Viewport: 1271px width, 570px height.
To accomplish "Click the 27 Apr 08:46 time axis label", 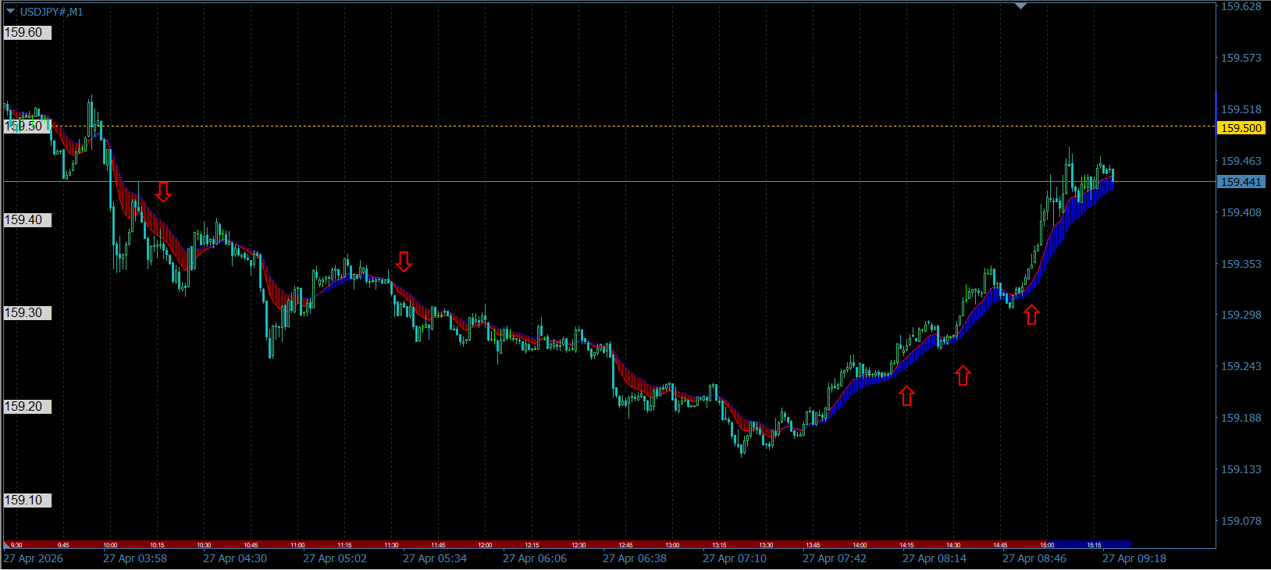I will pos(1034,558).
